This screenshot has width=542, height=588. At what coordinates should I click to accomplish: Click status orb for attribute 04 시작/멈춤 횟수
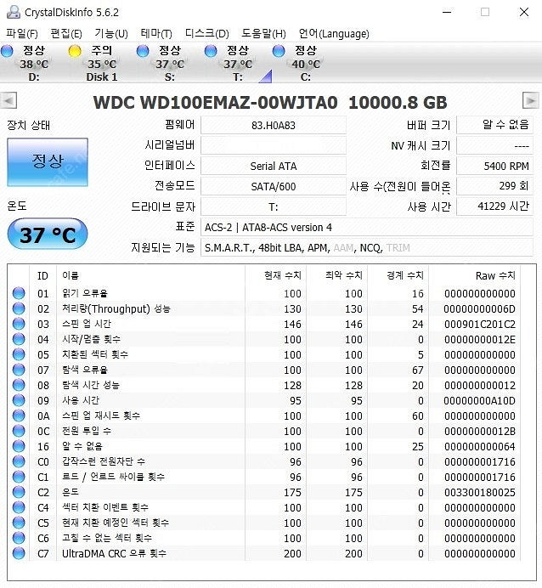point(19,339)
